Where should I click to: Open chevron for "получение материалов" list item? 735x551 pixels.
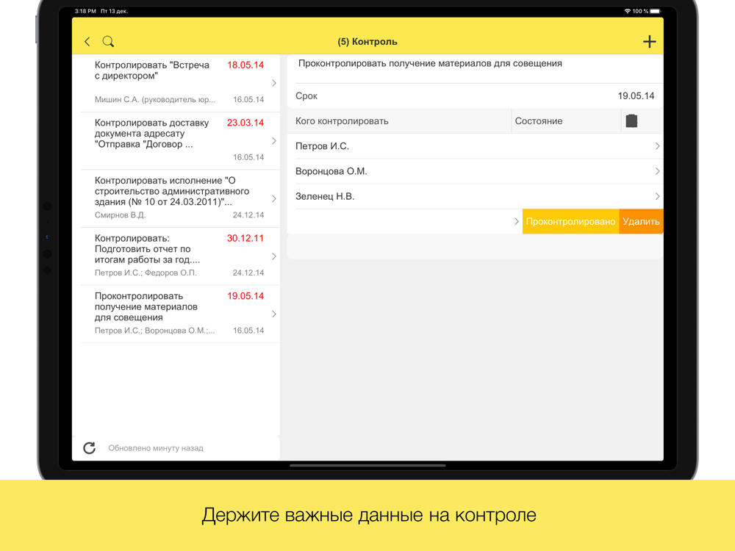click(x=274, y=314)
